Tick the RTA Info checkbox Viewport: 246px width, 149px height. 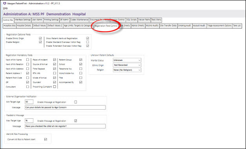coord(55,73)
